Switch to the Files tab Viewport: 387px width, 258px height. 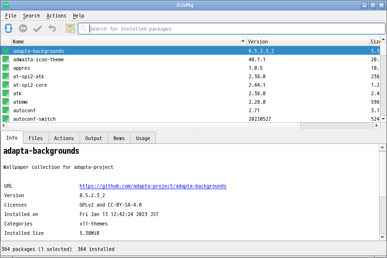tap(35, 138)
